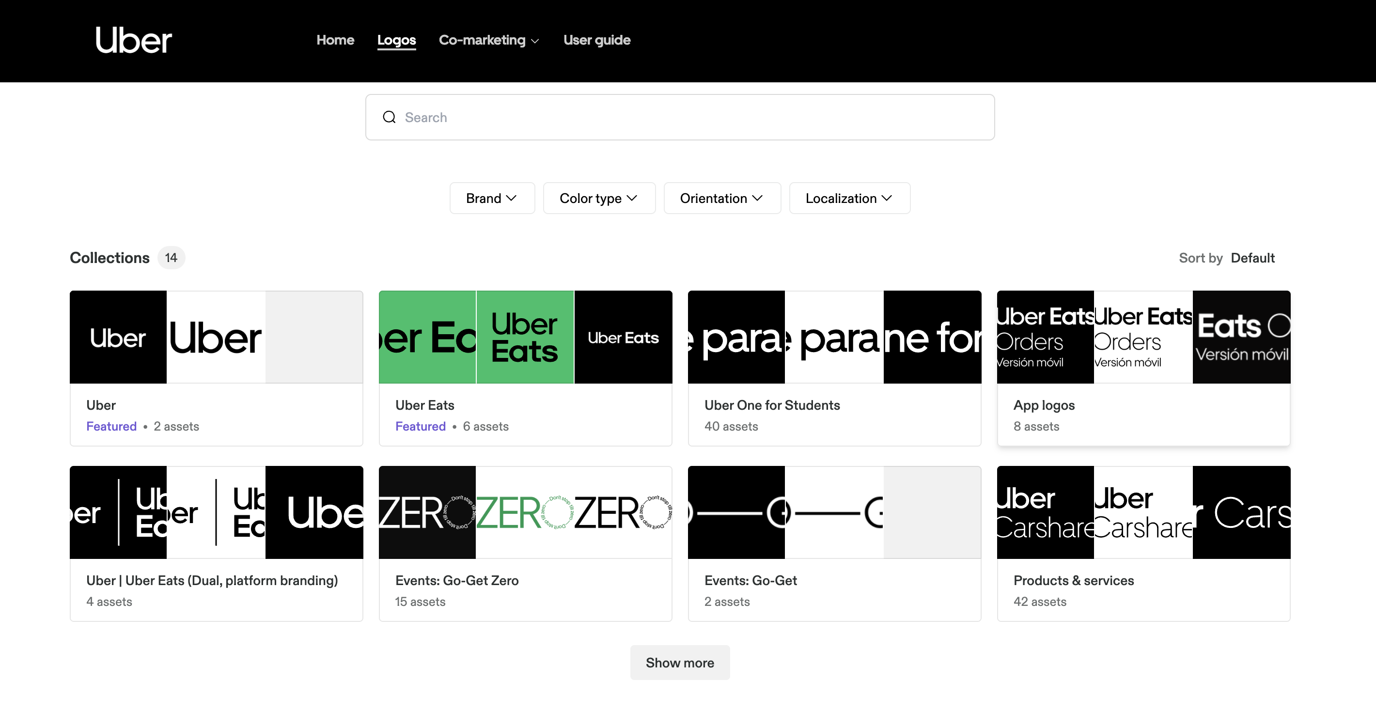Open the Orientation filter dropdown
Screen dimensions: 1376x711
tap(721, 198)
